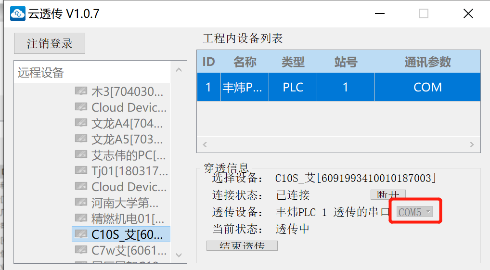
Task: Click the 已连接 connection status text
Action: click(293, 195)
